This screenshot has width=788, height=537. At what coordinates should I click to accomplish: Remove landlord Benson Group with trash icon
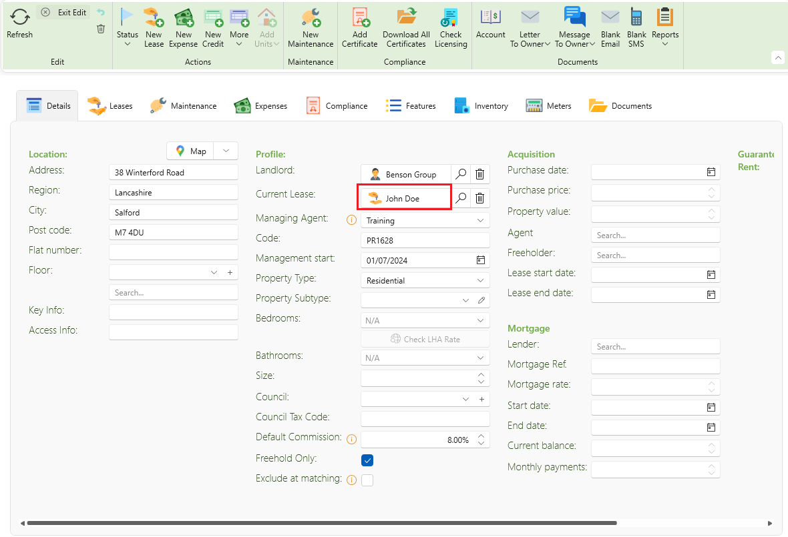click(480, 174)
